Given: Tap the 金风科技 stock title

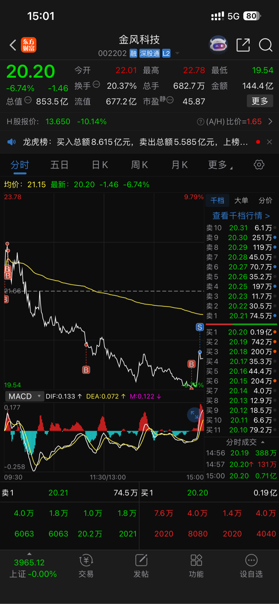Looking at the screenshot, I should pos(139,40).
